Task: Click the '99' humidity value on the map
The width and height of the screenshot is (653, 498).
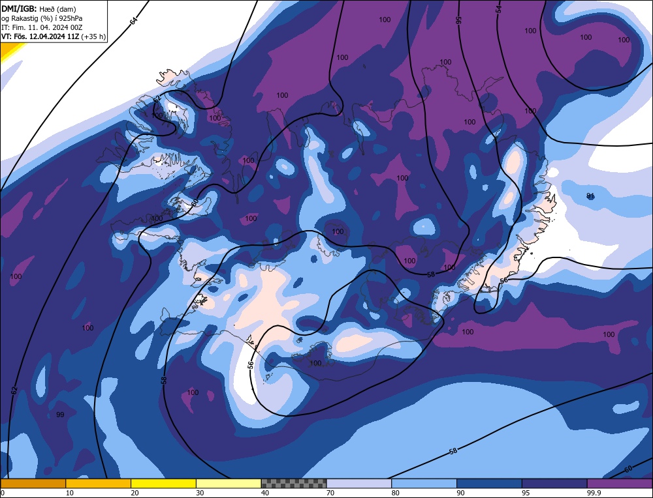Action: coord(60,415)
